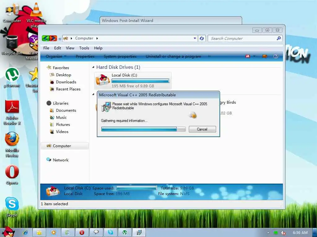The image size is (317, 237).
Task: Open the address bar history dropdown
Action: (195, 38)
